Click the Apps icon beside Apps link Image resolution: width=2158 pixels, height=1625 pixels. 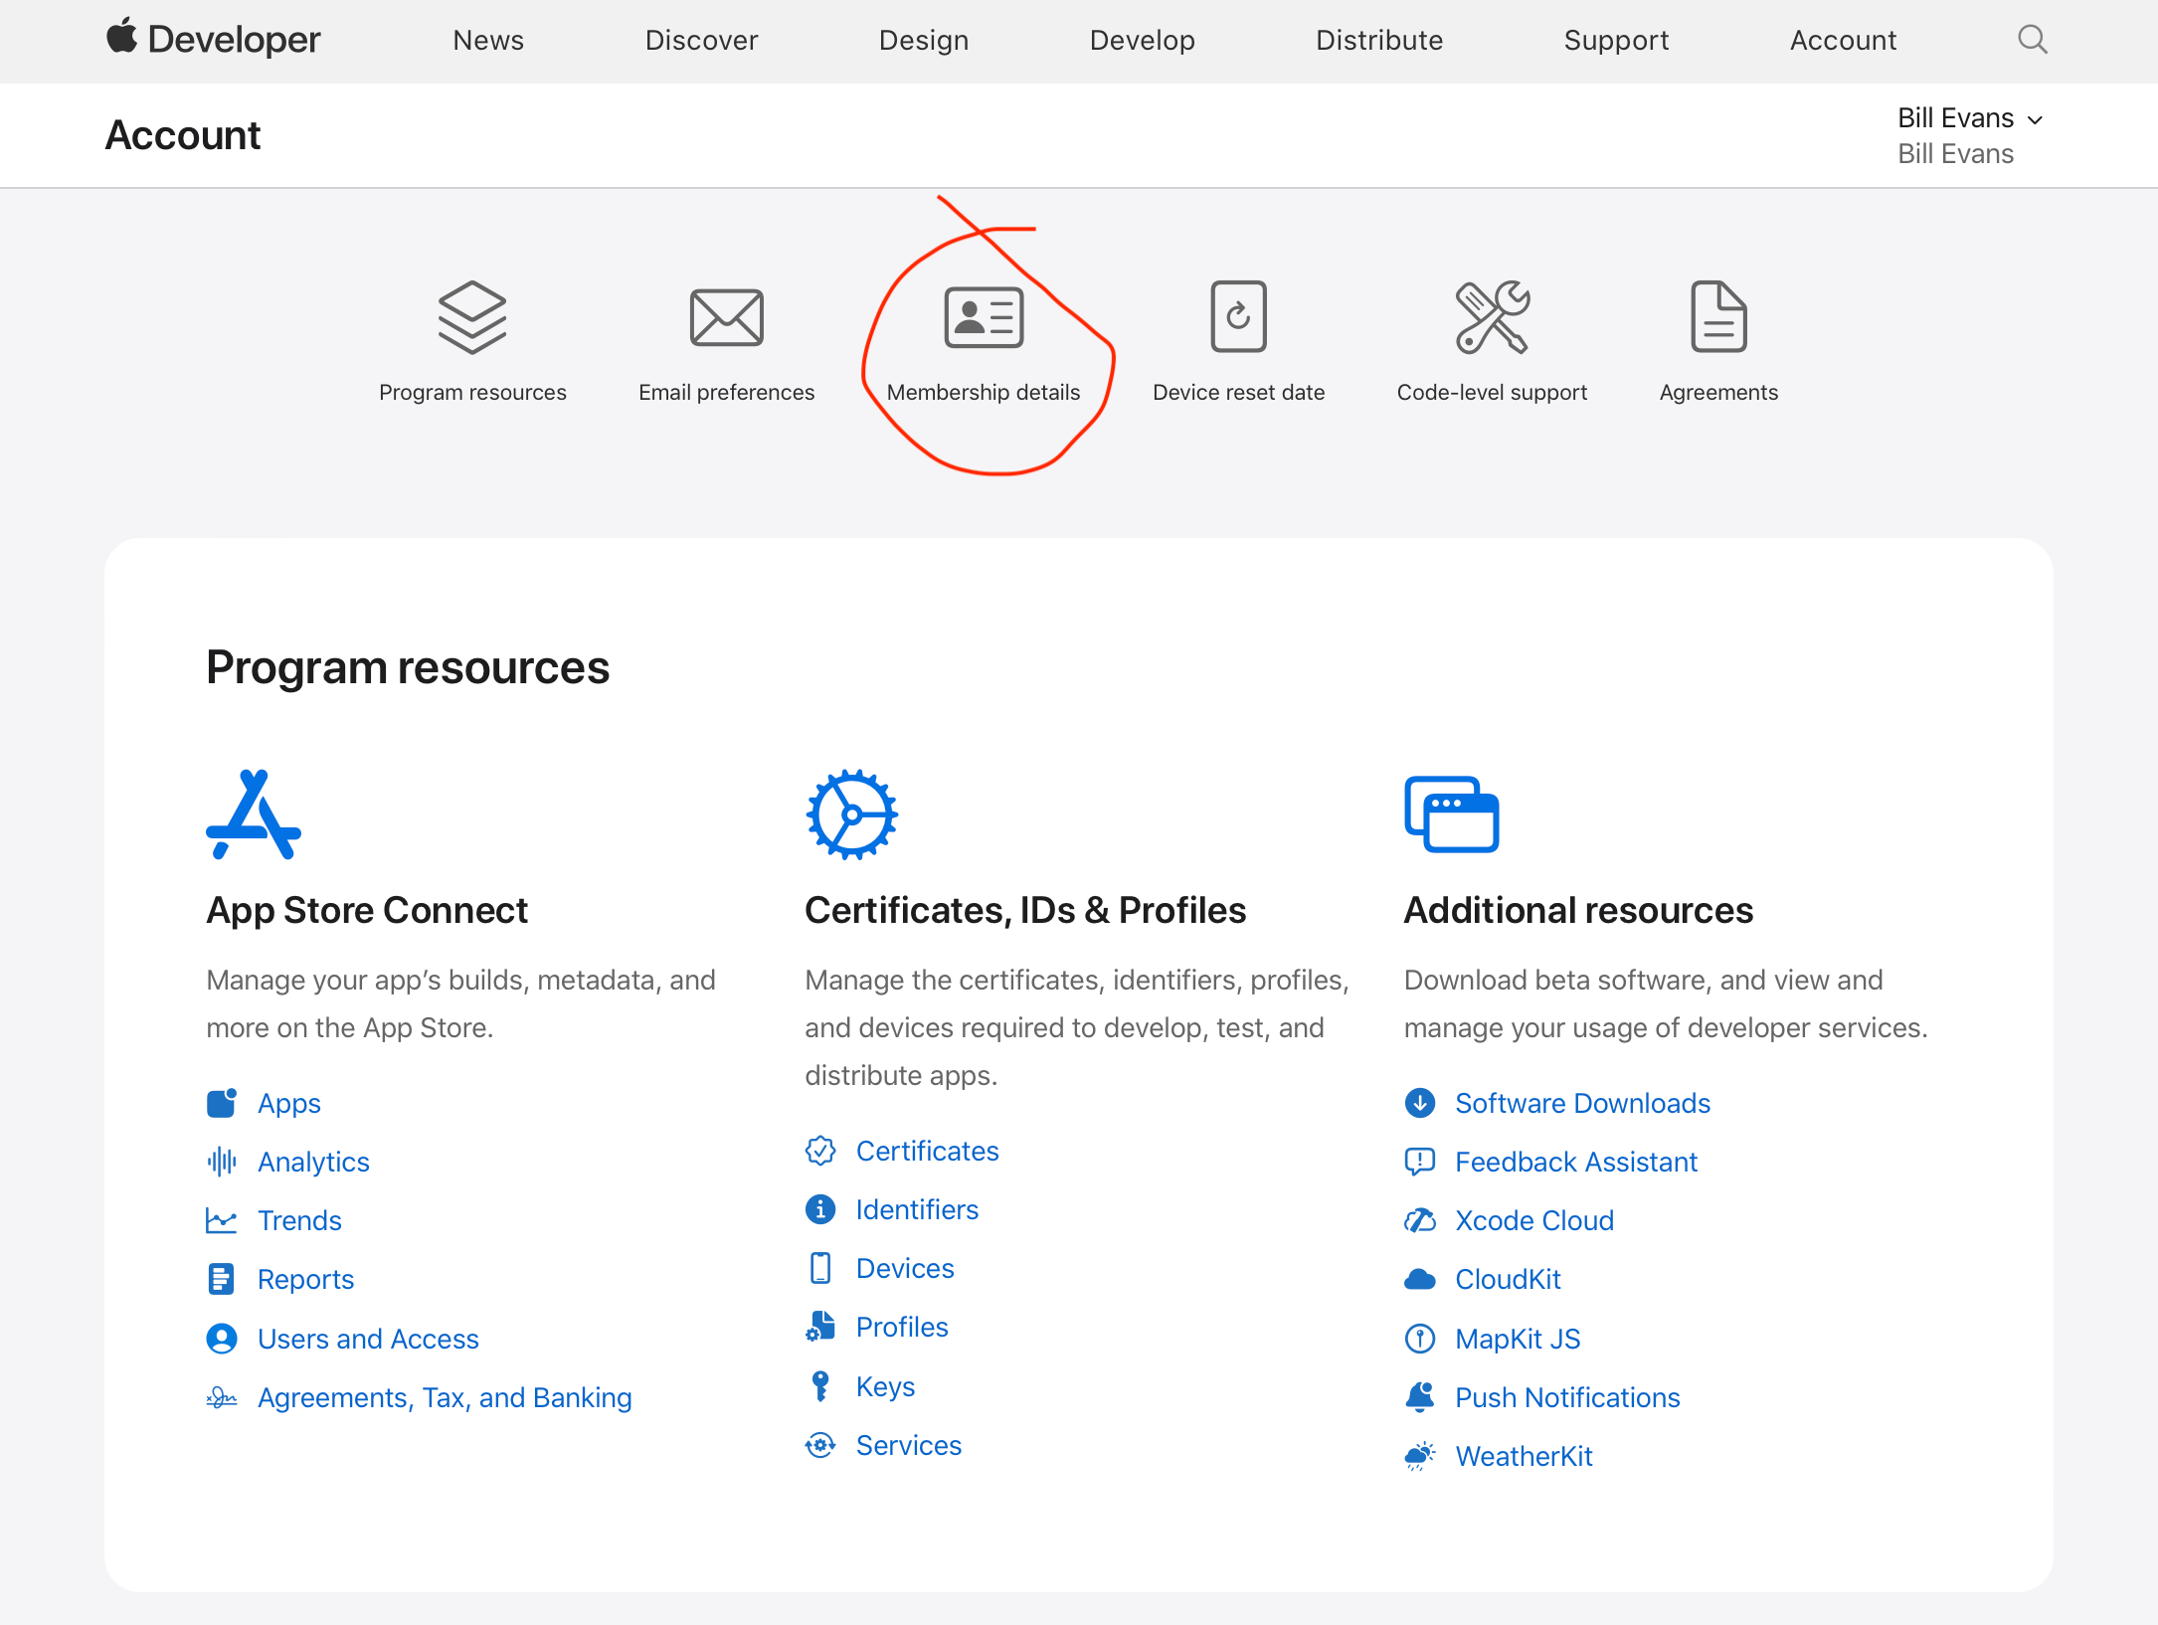pyautogui.click(x=222, y=1103)
